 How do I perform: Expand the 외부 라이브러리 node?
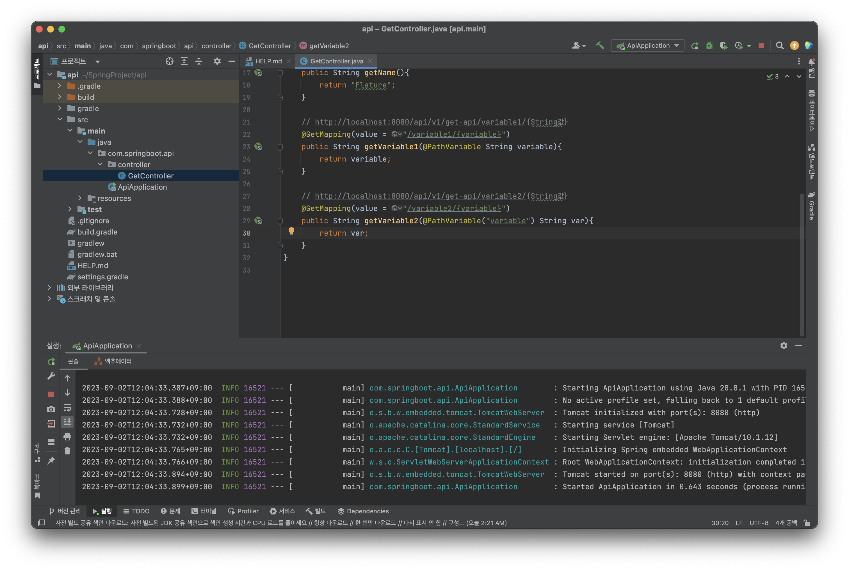(x=50, y=288)
